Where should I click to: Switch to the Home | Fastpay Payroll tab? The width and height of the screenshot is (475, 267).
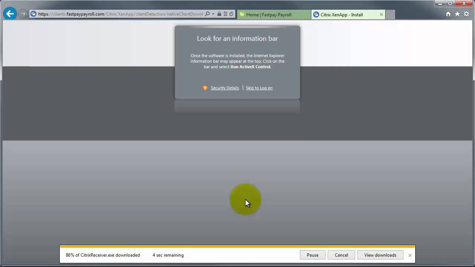[x=274, y=14]
